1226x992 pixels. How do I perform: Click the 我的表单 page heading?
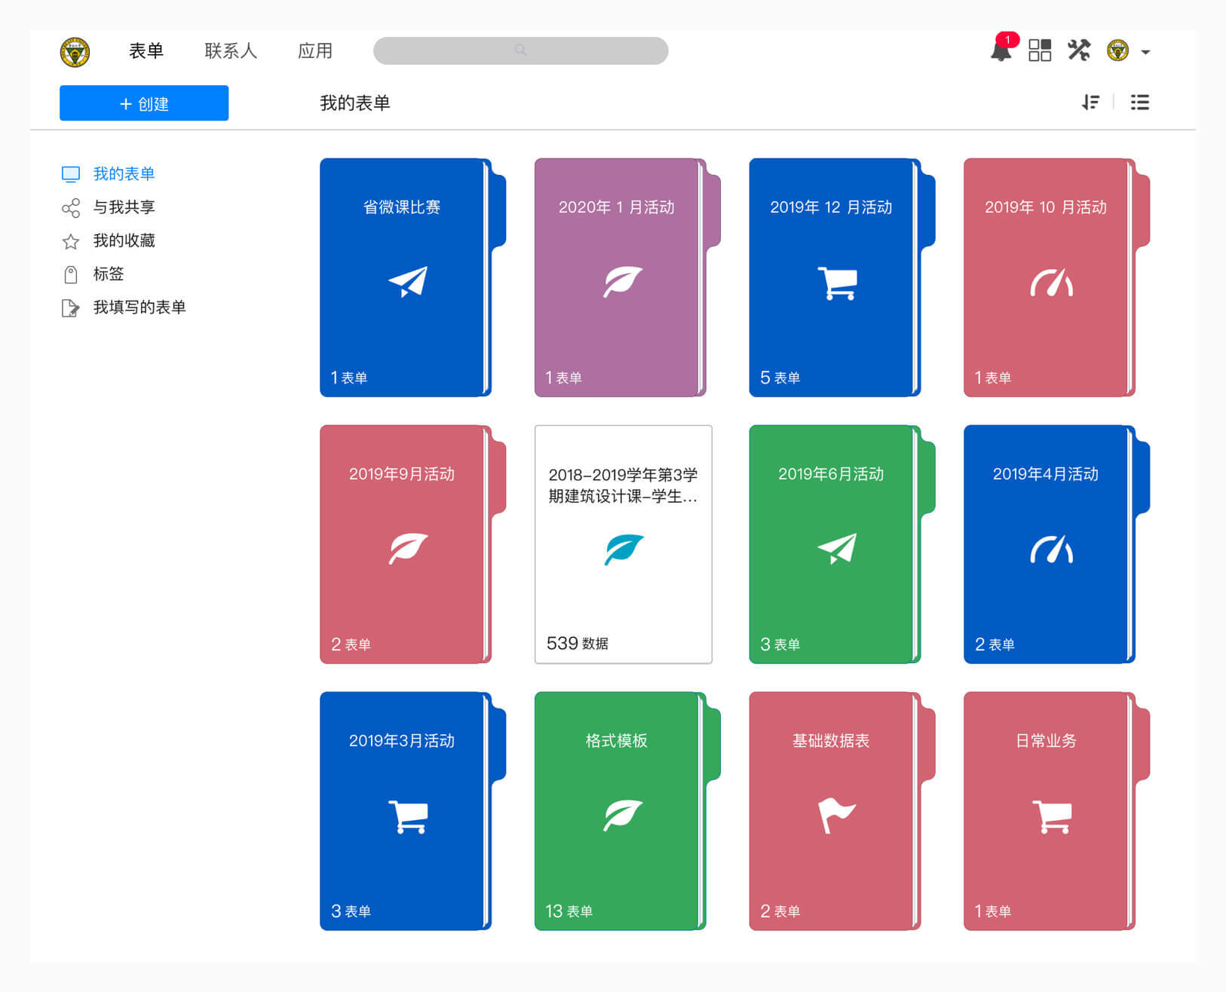pyautogui.click(x=354, y=103)
